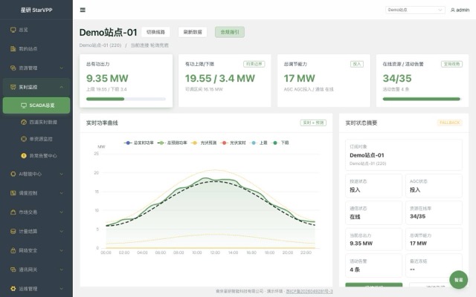Click the 在线资源 34/35 progress bar
This screenshot has width=476, height=297.
pos(422,99)
